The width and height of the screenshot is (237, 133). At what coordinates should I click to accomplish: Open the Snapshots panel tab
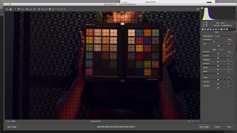point(227,29)
